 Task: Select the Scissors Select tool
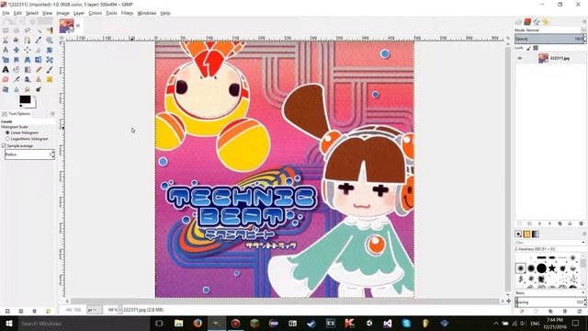(6, 40)
